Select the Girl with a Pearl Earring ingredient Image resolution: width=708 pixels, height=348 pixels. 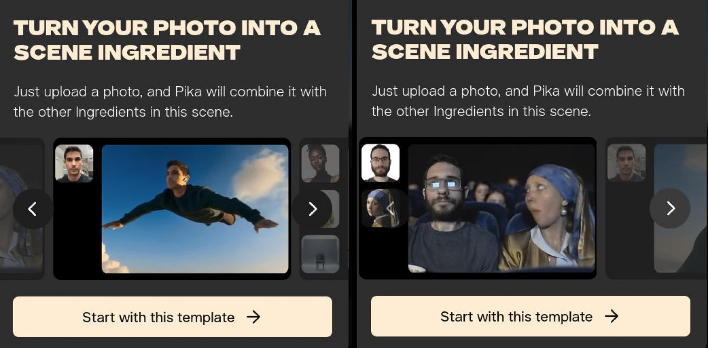pyautogui.click(x=381, y=208)
